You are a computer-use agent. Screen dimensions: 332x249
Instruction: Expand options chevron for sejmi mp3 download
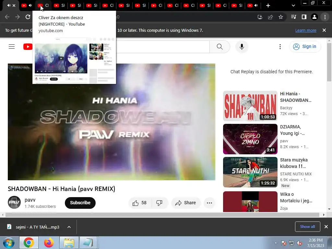pos(69,227)
